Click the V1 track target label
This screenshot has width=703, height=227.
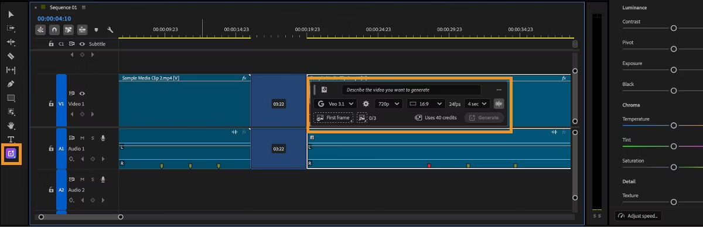coord(61,104)
